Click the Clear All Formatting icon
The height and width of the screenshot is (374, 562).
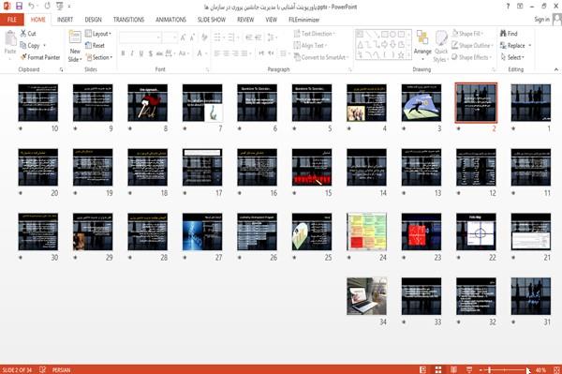(204, 37)
